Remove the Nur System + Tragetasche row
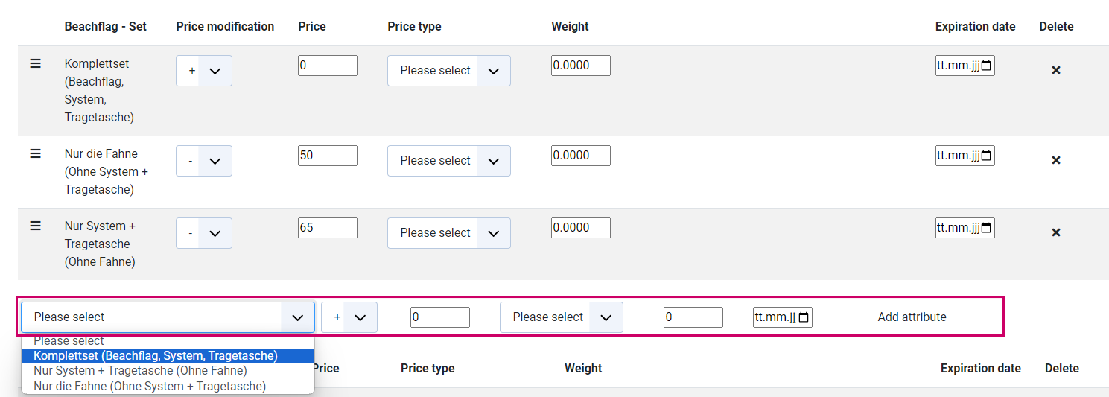The image size is (1109, 397). [x=1055, y=232]
